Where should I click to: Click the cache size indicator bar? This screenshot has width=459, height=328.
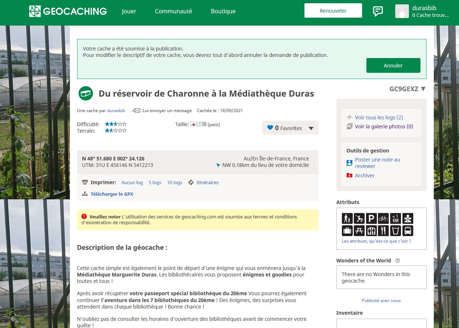pyautogui.click(x=198, y=124)
